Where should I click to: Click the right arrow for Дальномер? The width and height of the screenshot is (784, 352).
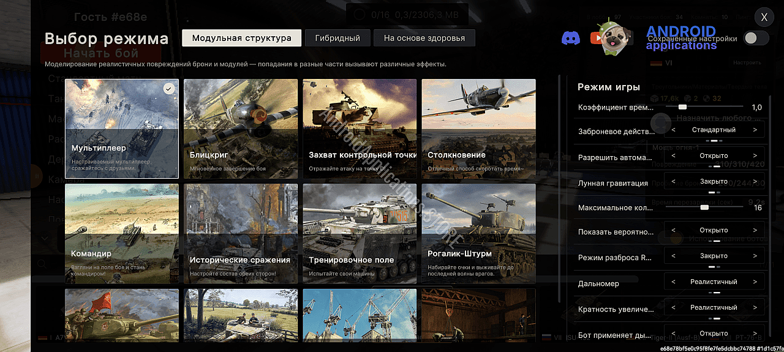coord(755,282)
